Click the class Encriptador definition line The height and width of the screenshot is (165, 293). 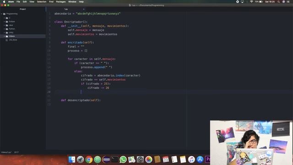tap(71, 22)
